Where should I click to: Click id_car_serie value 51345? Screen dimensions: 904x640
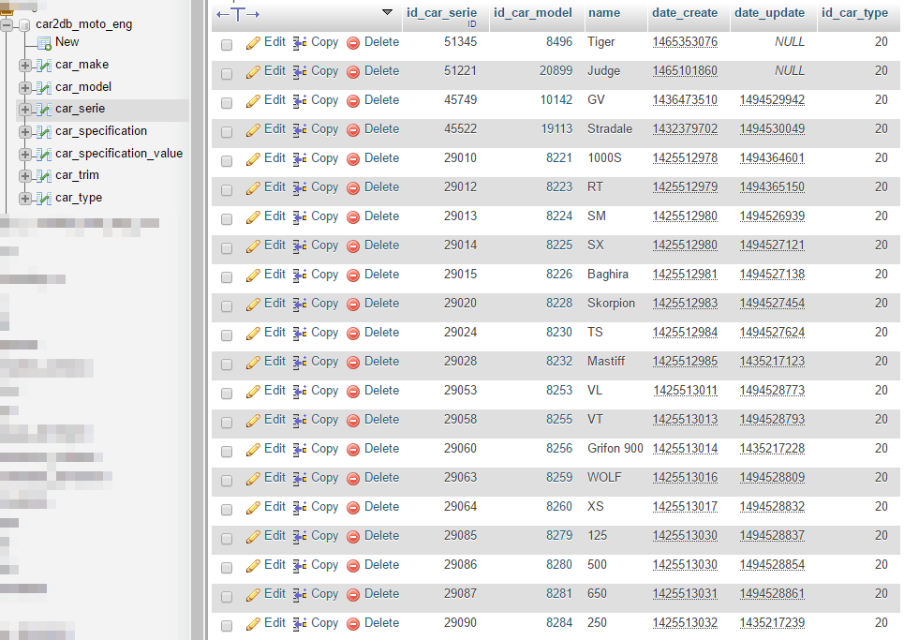pyautogui.click(x=460, y=42)
